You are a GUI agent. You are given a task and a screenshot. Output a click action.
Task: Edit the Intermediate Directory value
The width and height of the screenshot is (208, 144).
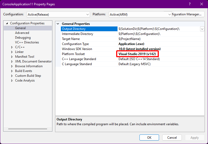161,34
